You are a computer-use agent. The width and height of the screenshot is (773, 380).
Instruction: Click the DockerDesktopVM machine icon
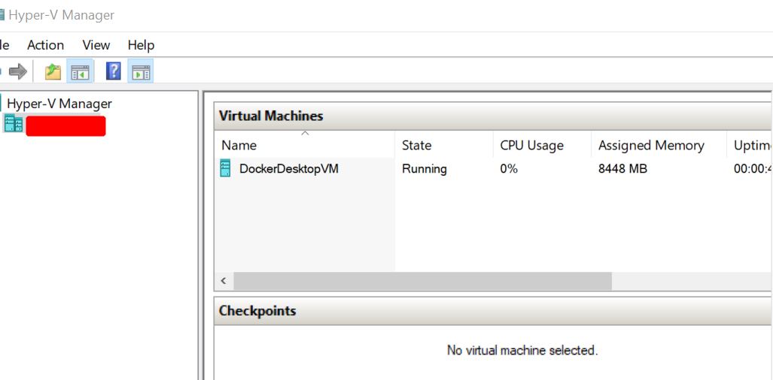coord(225,169)
